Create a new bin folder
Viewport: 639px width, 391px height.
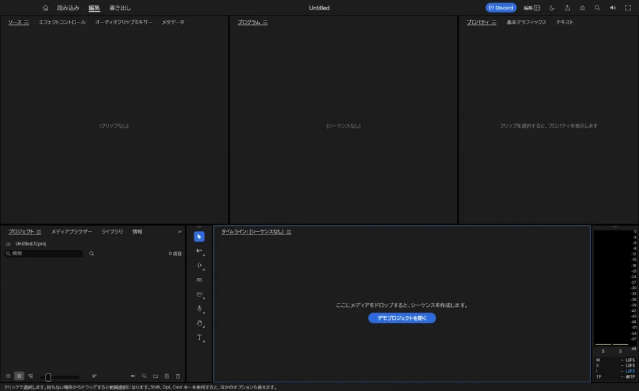click(x=155, y=376)
